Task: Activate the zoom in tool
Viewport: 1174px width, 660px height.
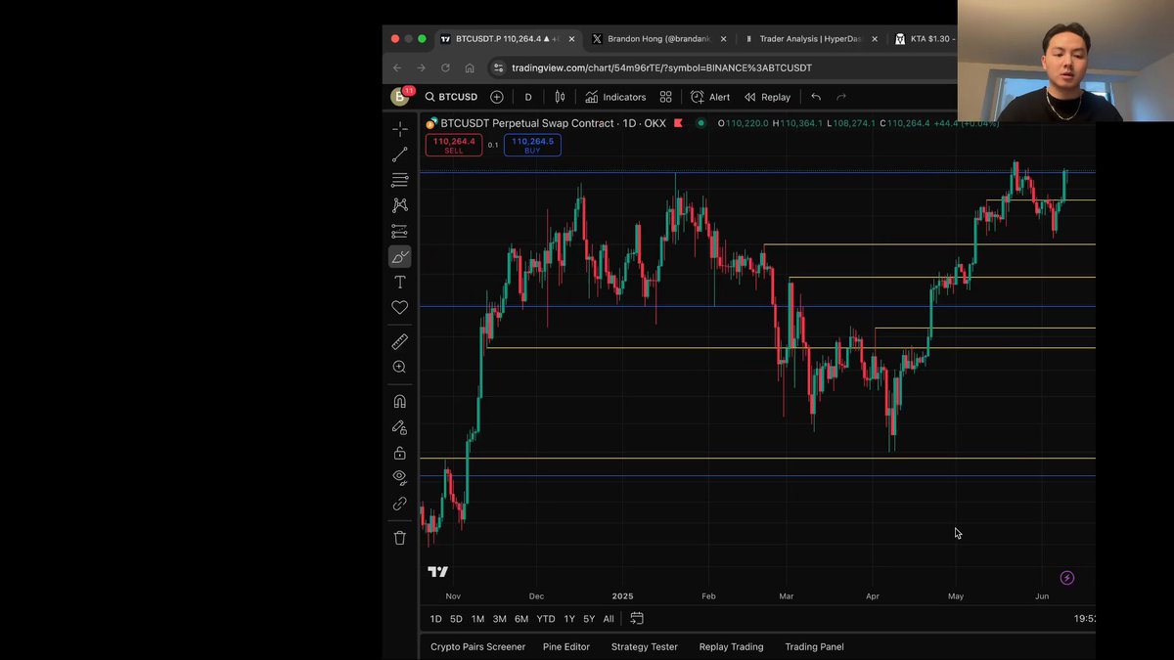Action: (400, 367)
